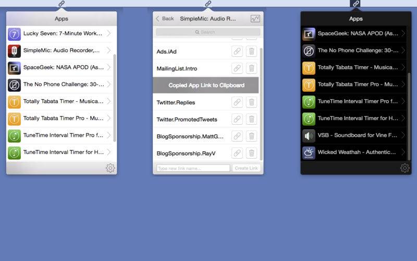Expand Lucky Seven: 7-Minute Workout chevron

coord(108,33)
